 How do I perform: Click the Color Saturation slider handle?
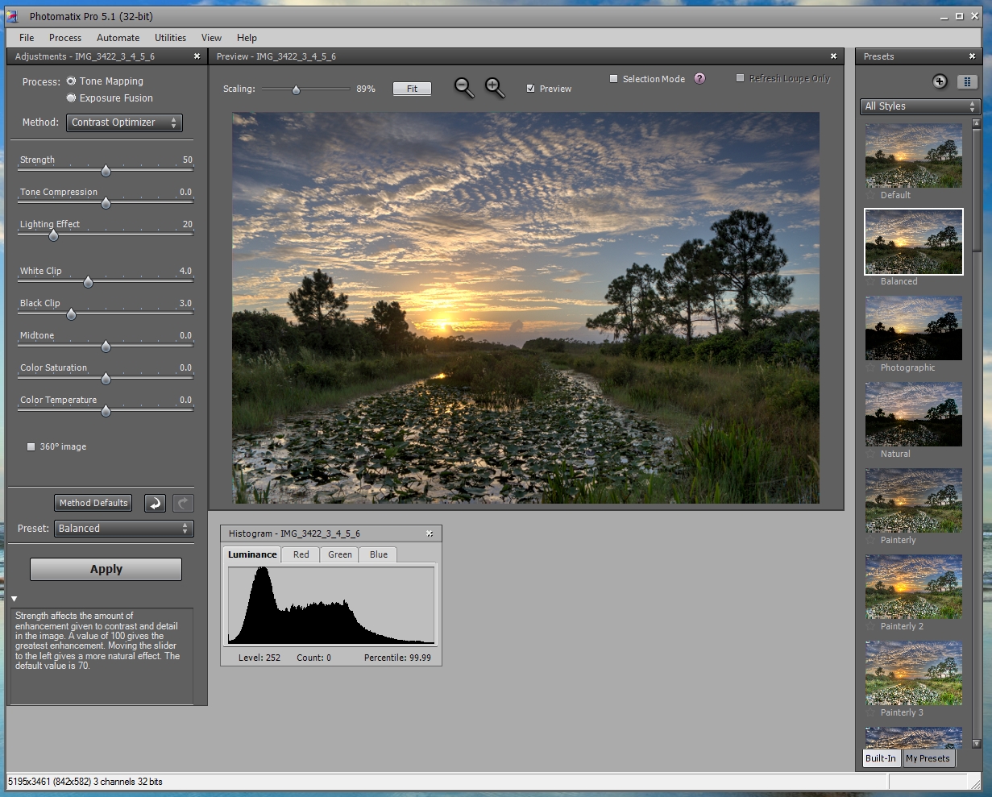106,379
